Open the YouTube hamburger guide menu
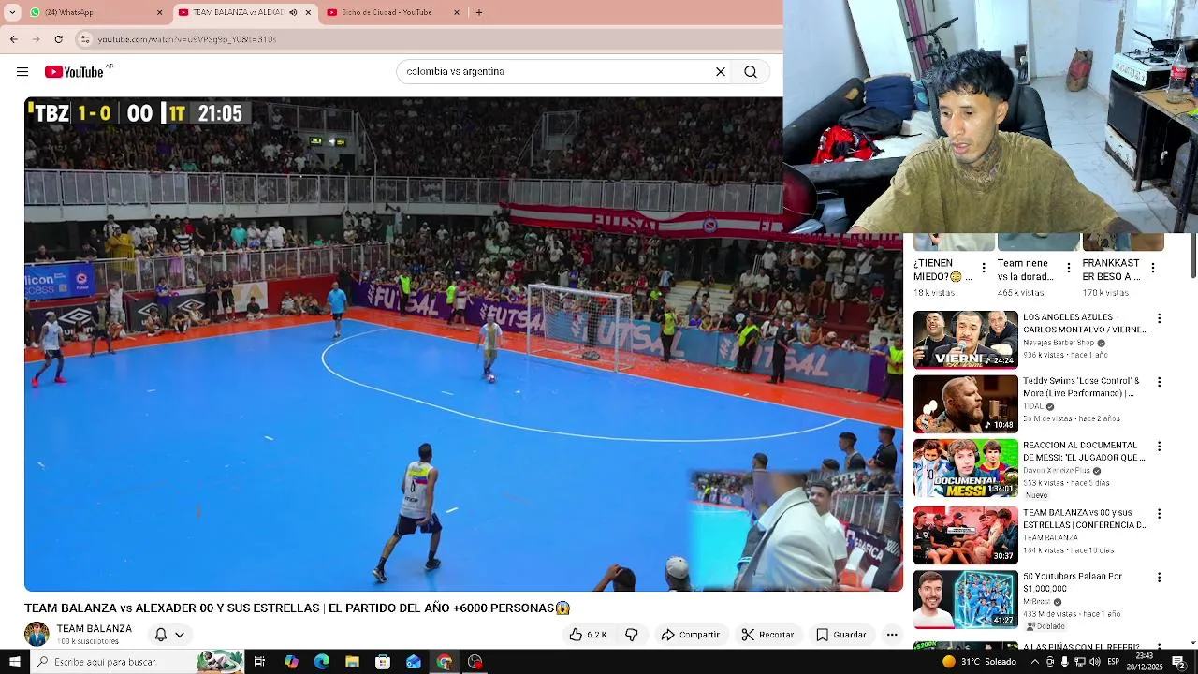 [22, 72]
